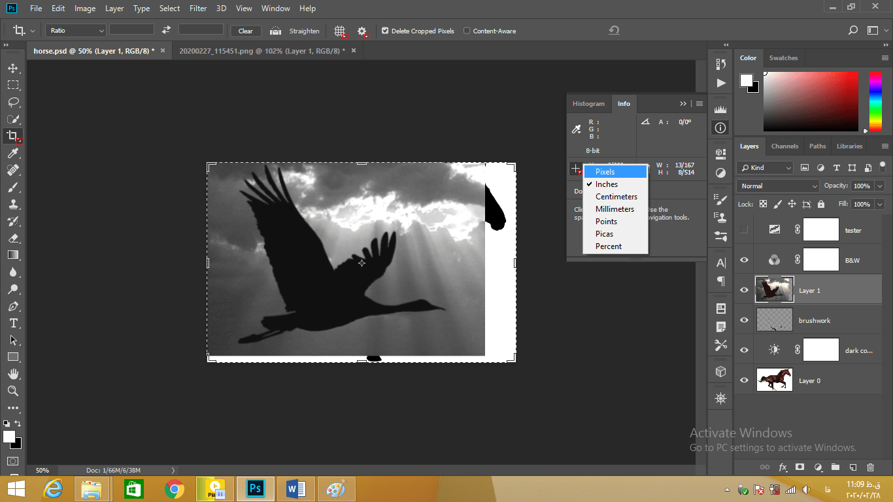Select the Path Selection tool
This screenshot has height=502, width=893.
(x=13, y=340)
